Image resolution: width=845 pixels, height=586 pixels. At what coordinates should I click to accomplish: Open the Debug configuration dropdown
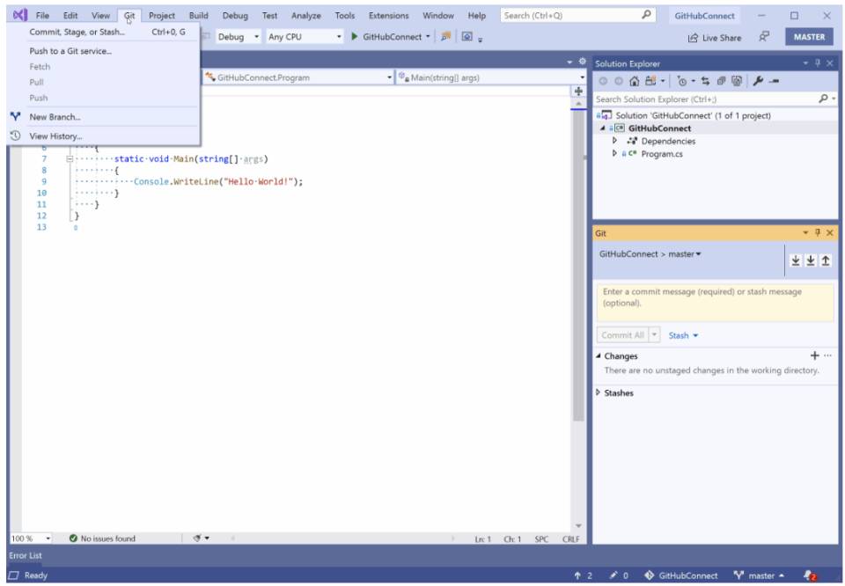click(x=239, y=37)
